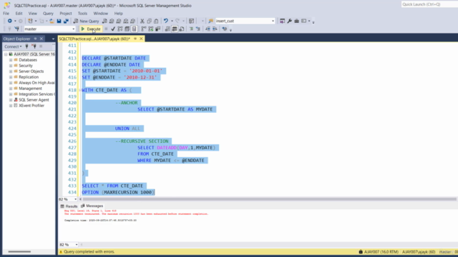The width and height of the screenshot is (458, 257).
Task: Click the Change Connection icon
Action: tap(16, 29)
